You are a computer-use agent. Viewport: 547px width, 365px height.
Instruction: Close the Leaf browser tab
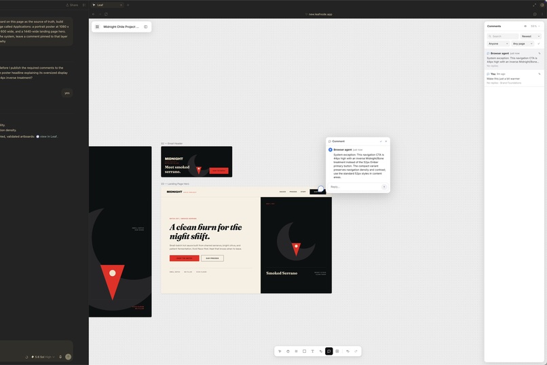tap(121, 5)
